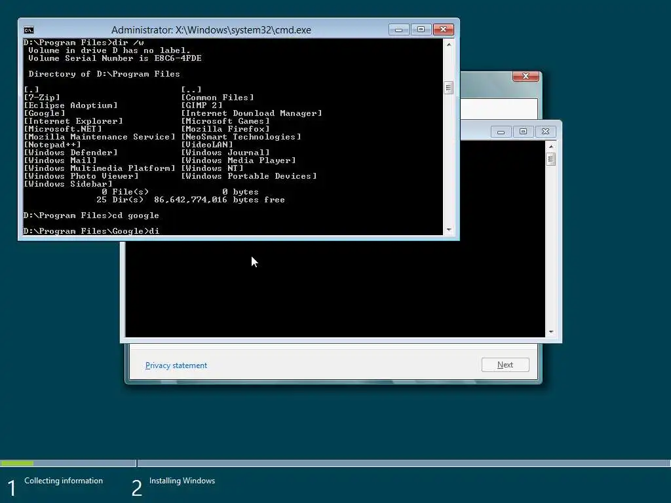Viewport: 671px width, 503px height.
Task: Click the down arrow of the rear cmd scrollbar
Action: [550, 332]
